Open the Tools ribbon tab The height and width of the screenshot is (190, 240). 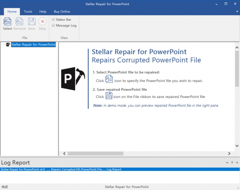tap(28, 12)
